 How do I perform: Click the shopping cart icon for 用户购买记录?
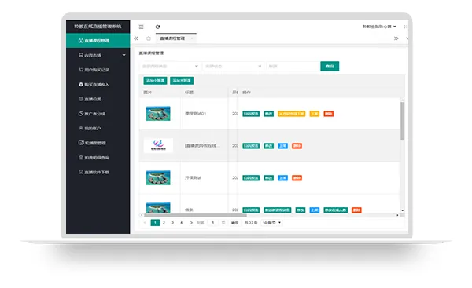click(x=81, y=70)
